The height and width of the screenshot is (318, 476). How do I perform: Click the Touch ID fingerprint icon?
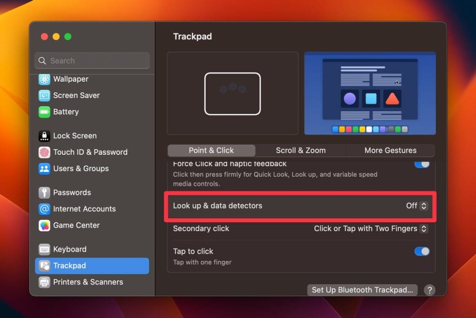point(44,152)
